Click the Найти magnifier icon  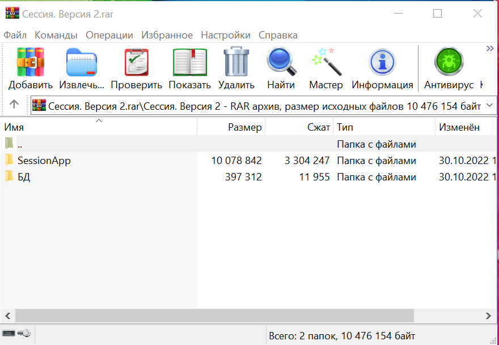(x=281, y=62)
